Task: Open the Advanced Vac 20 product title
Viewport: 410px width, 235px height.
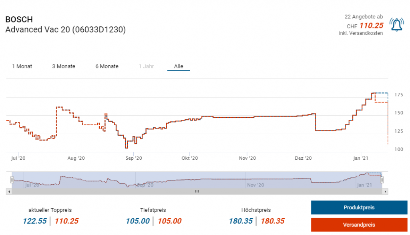Action: [x=65, y=30]
